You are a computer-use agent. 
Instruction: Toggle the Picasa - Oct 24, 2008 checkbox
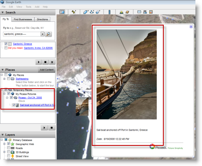pos(12,98)
